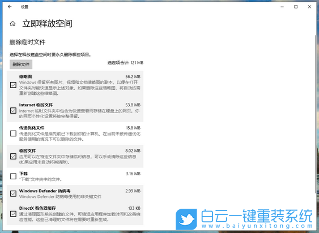Click the 8.02 MB size value
This screenshot has width=319, height=233.
pyautogui.click(x=133, y=151)
